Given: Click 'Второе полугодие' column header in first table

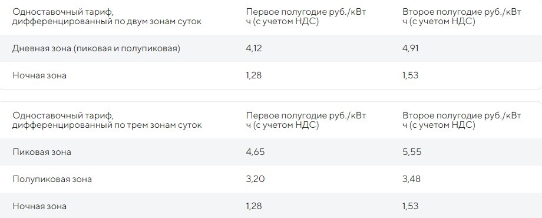Looking at the screenshot, I should tap(462, 16).
